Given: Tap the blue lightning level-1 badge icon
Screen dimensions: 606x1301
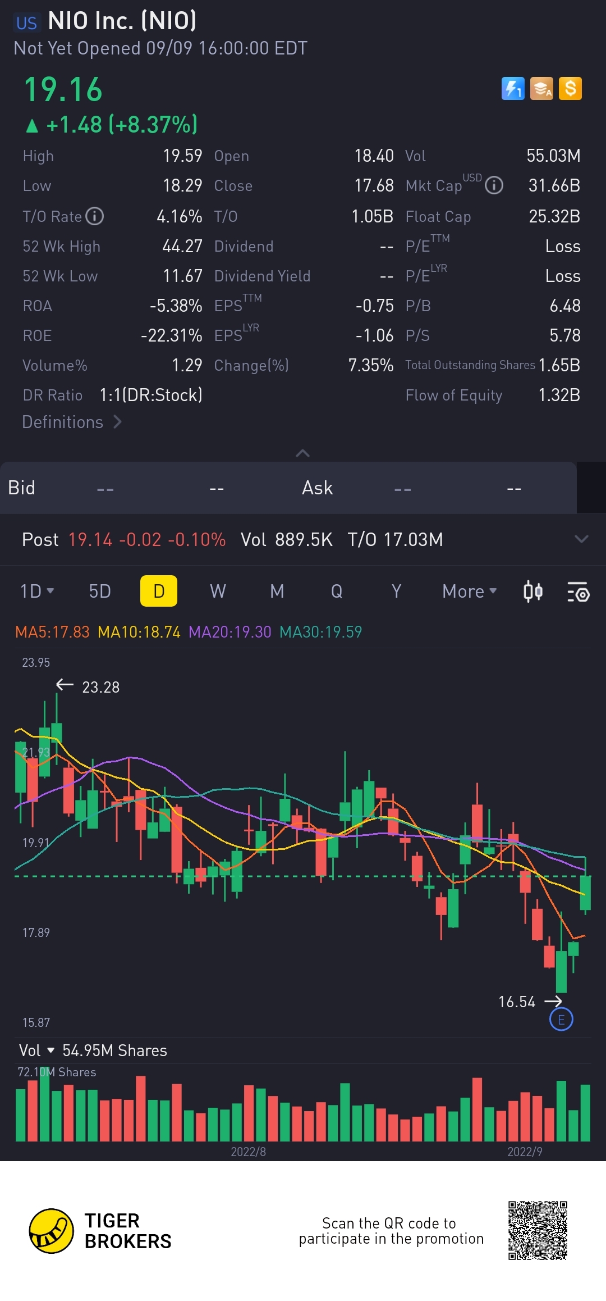Looking at the screenshot, I should click(513, 89).
